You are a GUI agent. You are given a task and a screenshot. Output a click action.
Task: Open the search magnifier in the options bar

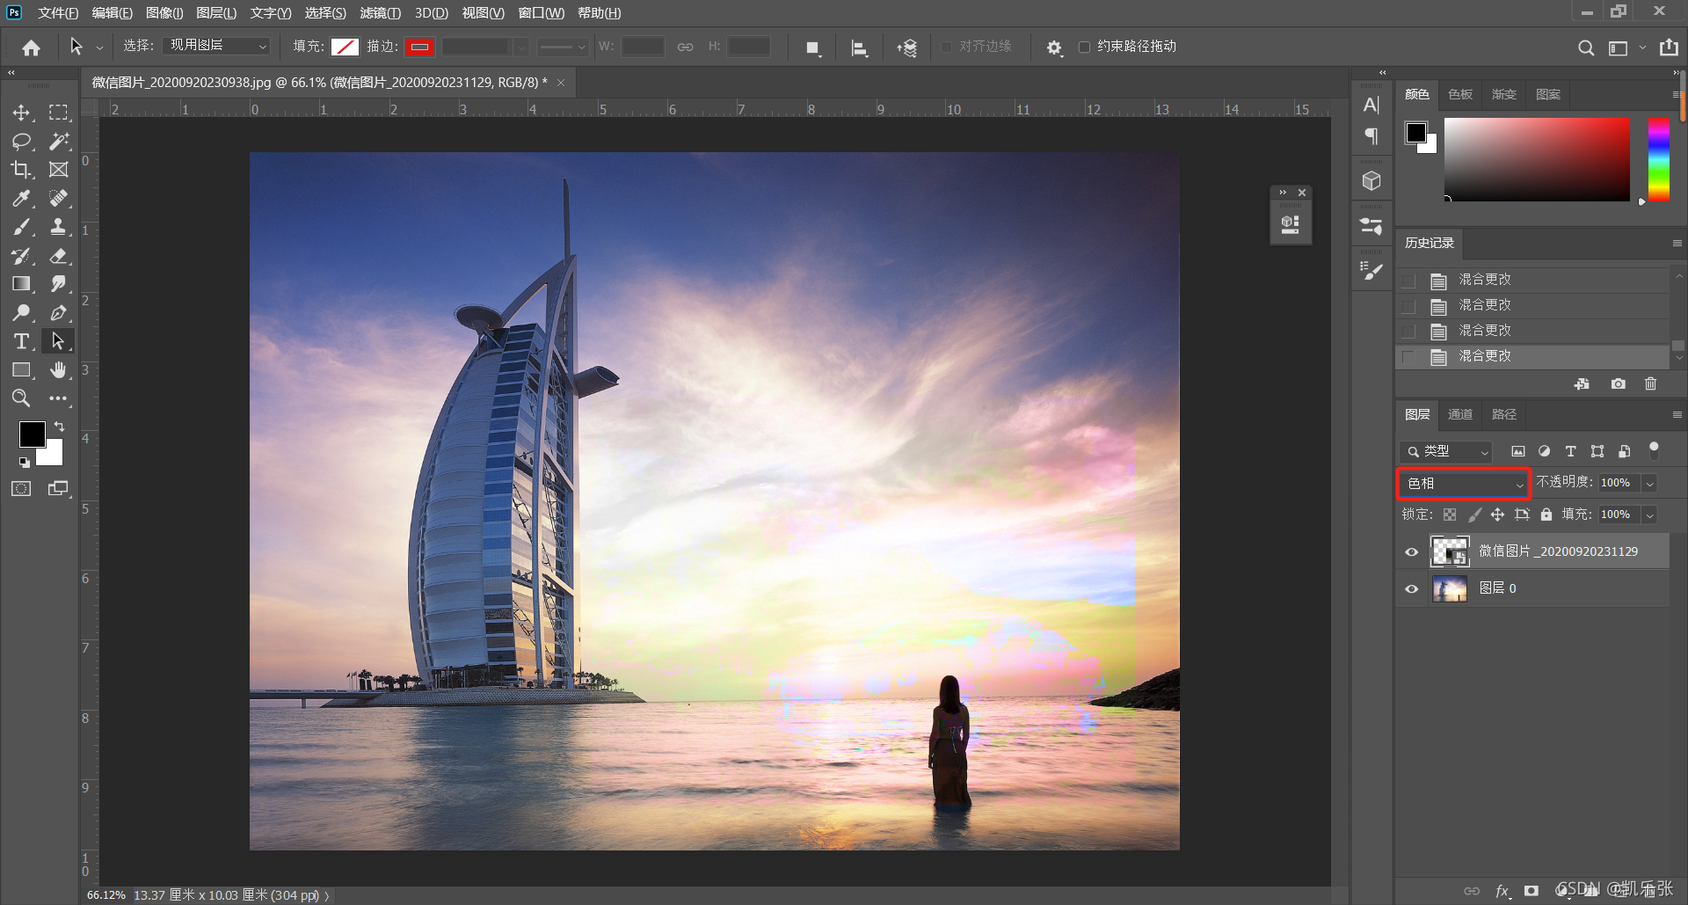pyautogui.click(x=1585, y=47)
